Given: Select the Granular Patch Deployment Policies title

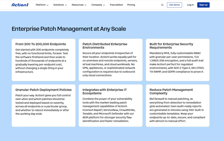Looking at the screenshot, I should point(43,90).
